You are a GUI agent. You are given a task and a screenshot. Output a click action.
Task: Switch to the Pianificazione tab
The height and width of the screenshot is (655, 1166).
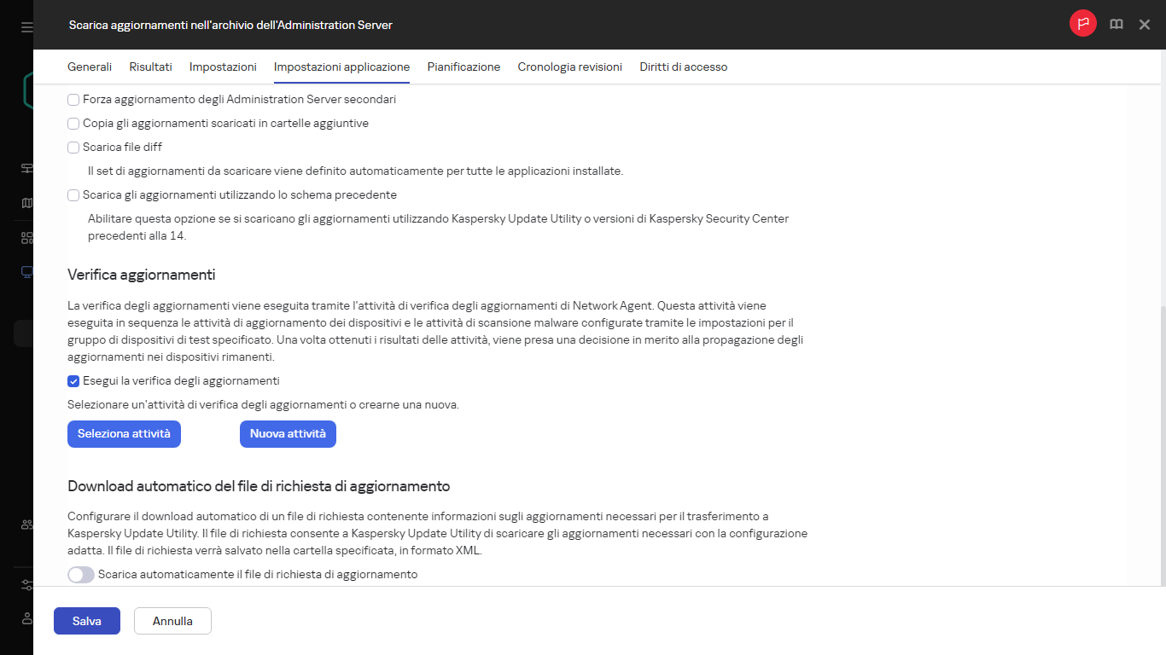pos(463,67)
